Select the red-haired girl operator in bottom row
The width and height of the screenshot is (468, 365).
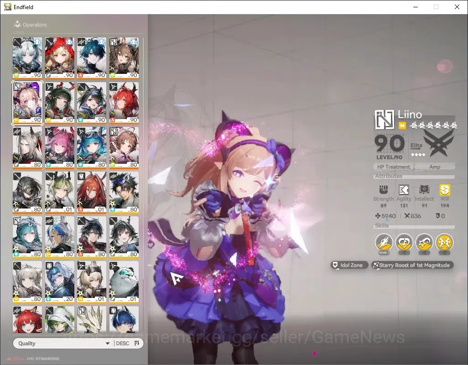click(x=27, y=319)
